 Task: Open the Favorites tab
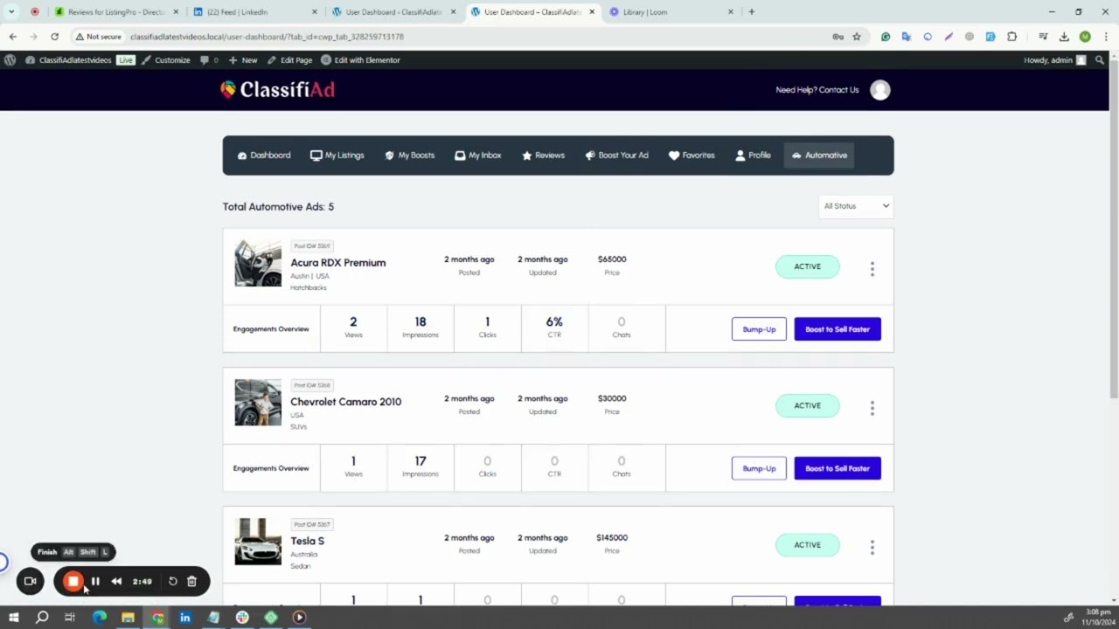coord(692,156)
